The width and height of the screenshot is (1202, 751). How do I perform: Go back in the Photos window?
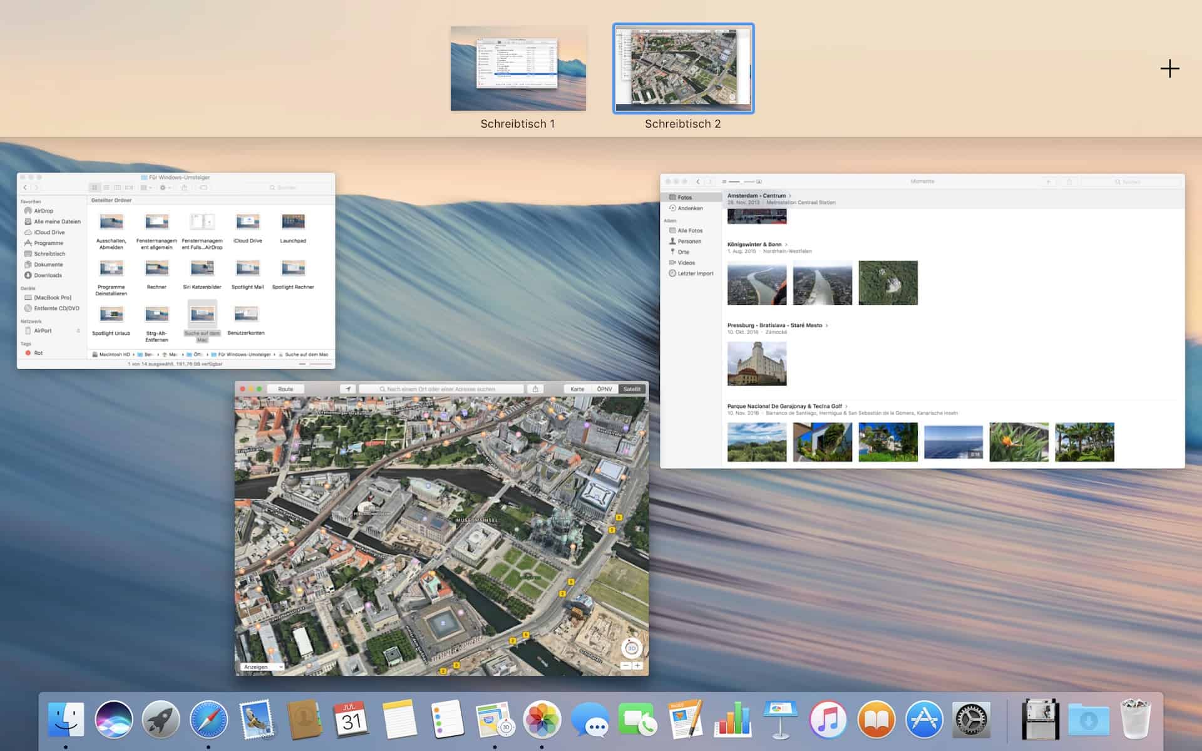point(698,181)
